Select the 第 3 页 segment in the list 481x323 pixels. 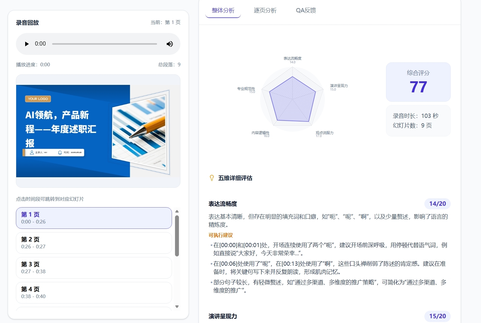[94, 268]
